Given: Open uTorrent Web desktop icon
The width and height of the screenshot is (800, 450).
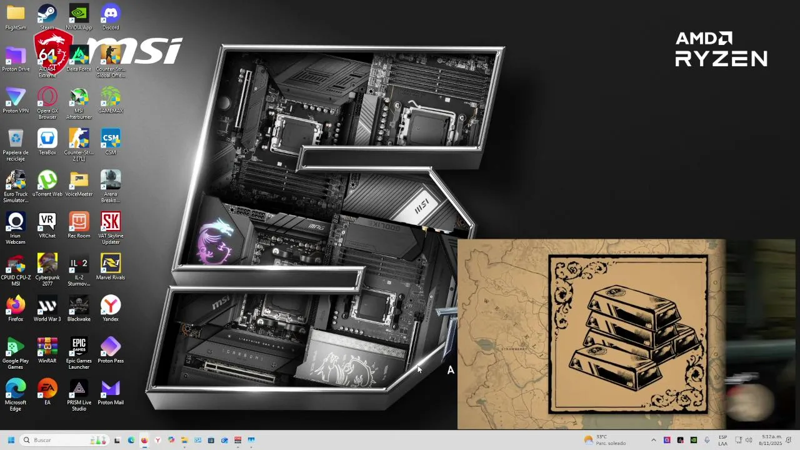Looking at the screenshot, I should tap(47, 184).
